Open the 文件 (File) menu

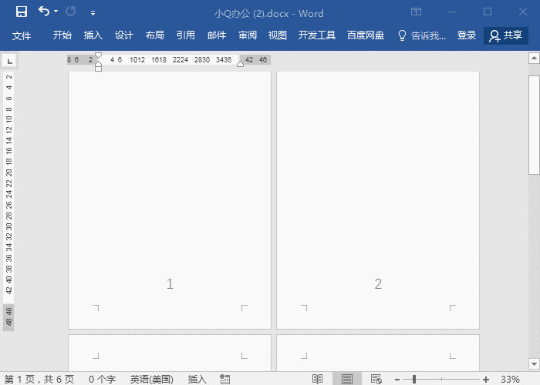pyautogui.click(x=22, y=35)
